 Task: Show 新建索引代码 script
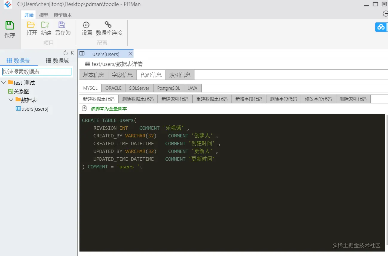pyautogui.click(x=175, y=99)
